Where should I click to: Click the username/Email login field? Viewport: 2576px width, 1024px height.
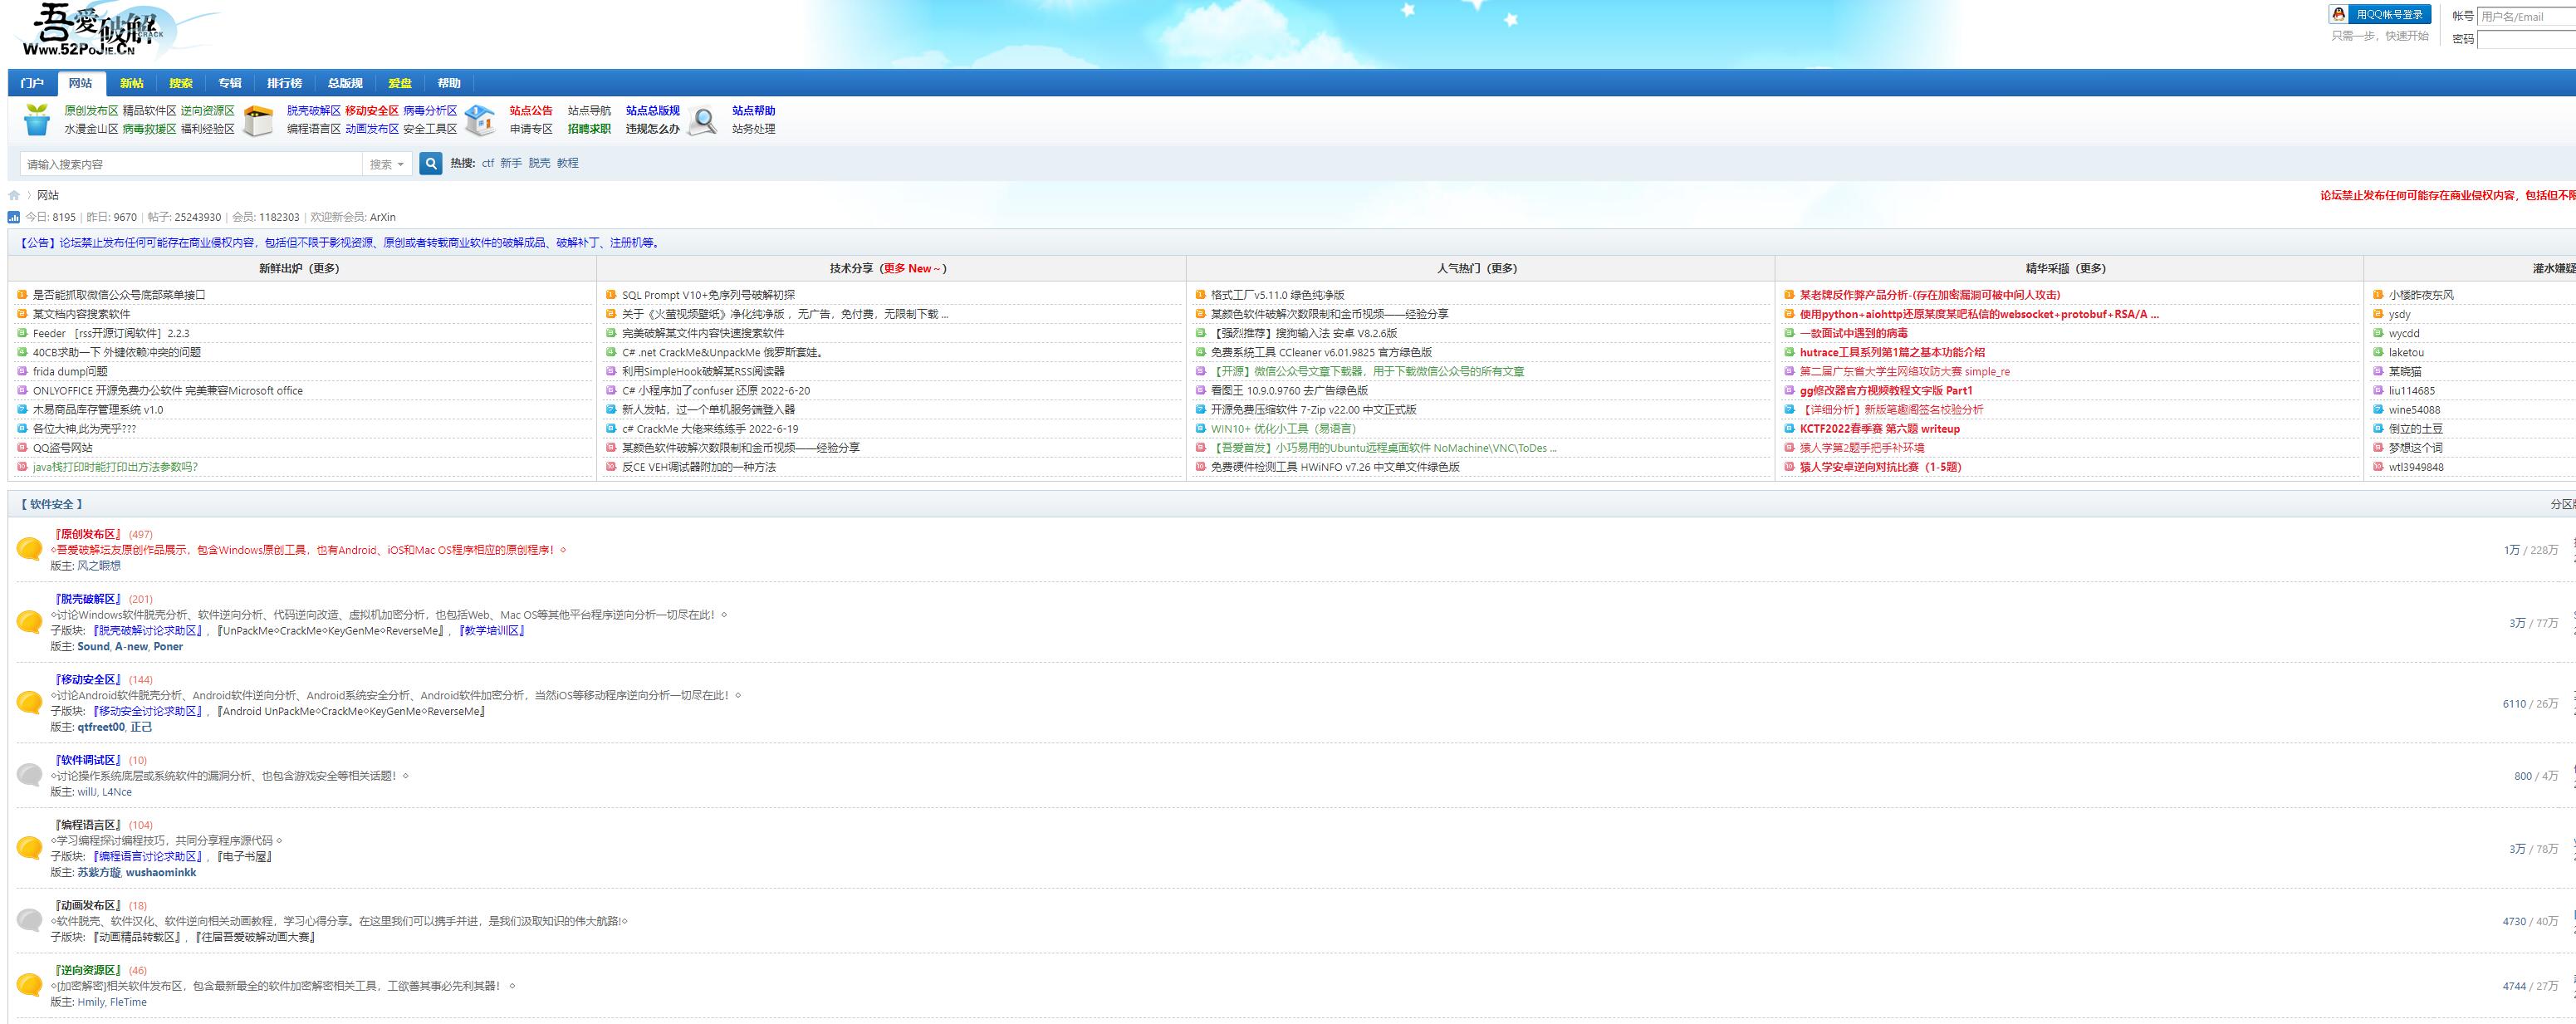(x=2528, y=16)
